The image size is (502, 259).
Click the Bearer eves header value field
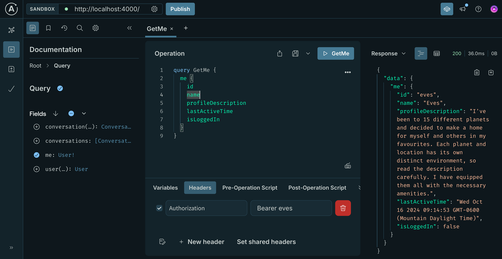click(291, 208)
